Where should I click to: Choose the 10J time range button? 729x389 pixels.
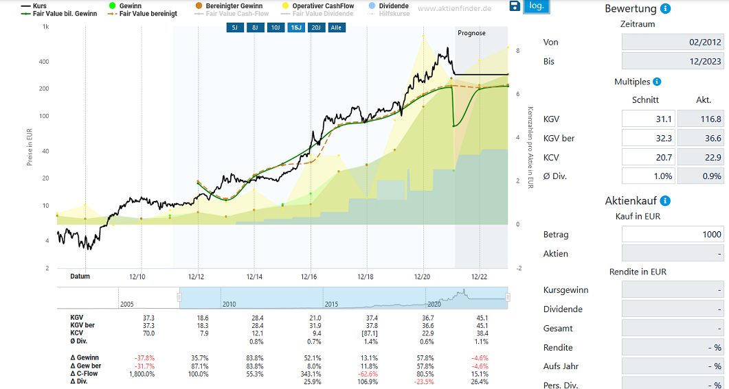[275, 27]
